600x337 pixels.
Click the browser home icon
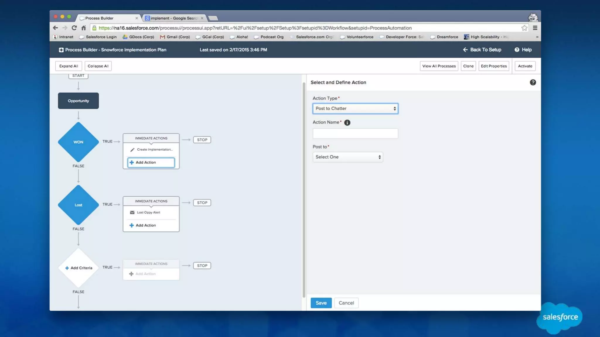tap(83, 28)
